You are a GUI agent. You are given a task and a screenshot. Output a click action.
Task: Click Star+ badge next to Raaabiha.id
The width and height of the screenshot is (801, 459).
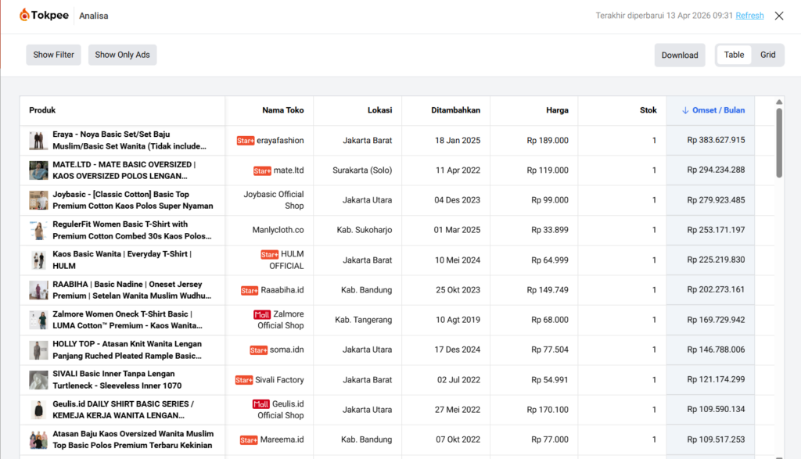coord(250,291)
